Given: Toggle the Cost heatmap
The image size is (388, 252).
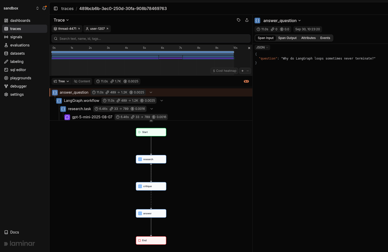Looking at the screenshot, I should tap(225, 71).
